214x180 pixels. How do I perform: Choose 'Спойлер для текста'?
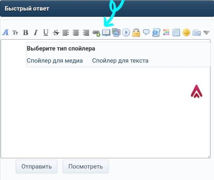click(x=120, y=61)
